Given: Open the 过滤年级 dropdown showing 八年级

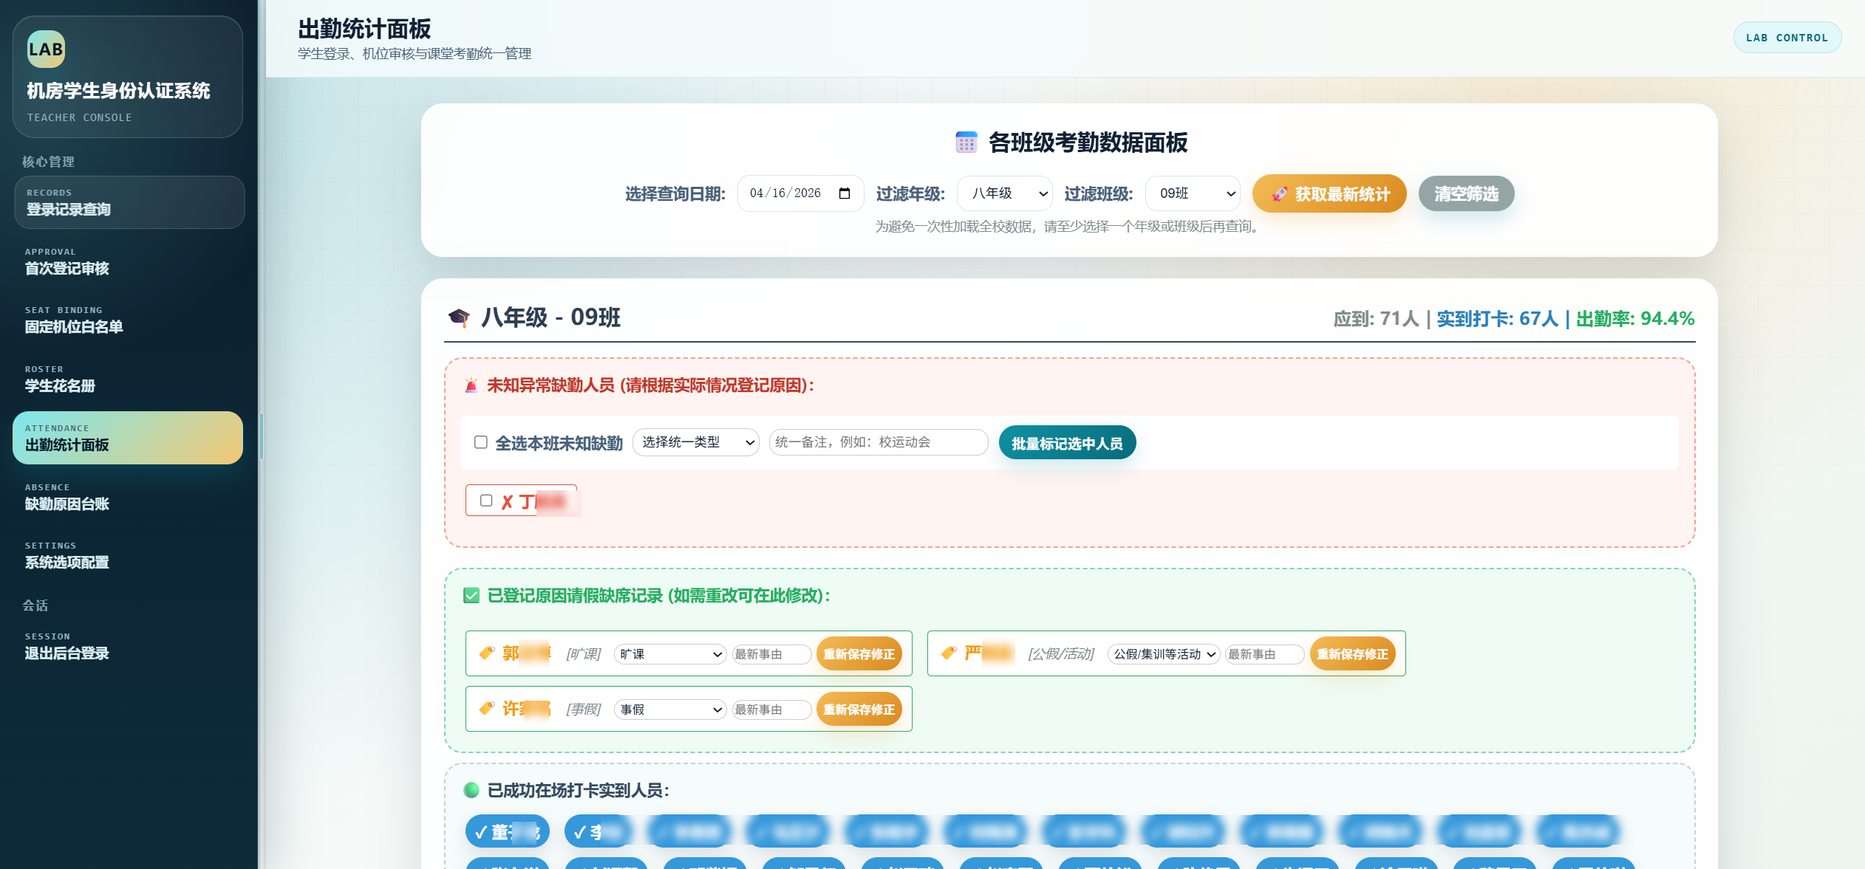Looking at the screenshot, I should point(1005,193).
